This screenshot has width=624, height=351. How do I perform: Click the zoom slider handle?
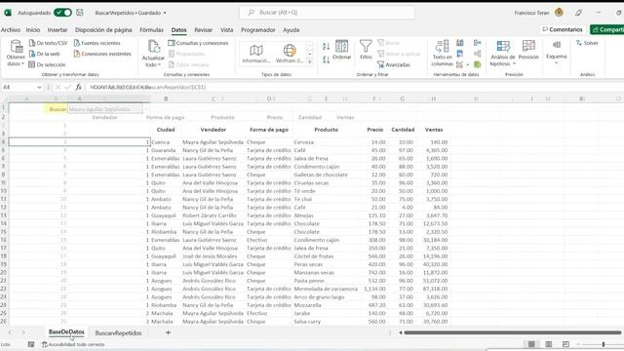point(604,344)
